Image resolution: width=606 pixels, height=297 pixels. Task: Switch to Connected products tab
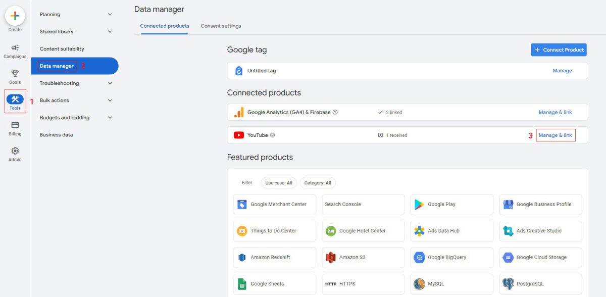coord(165,26)
